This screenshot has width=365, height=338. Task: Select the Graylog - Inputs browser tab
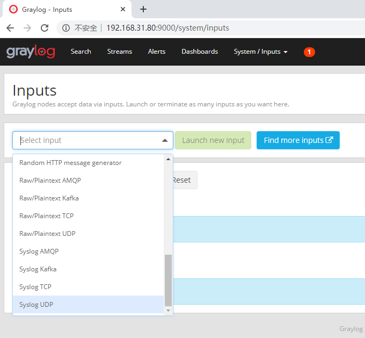click(67, 9)
